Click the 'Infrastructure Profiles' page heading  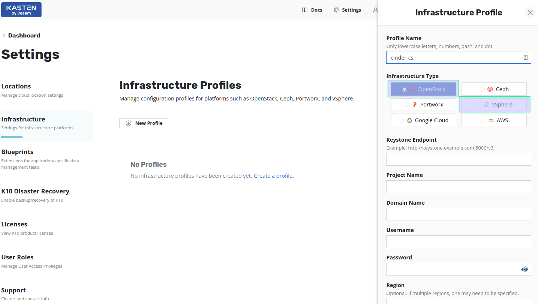(x=180, y=85)
